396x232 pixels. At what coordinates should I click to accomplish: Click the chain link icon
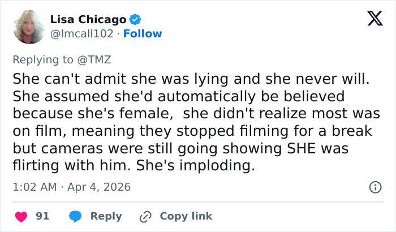tap(145, 216)
